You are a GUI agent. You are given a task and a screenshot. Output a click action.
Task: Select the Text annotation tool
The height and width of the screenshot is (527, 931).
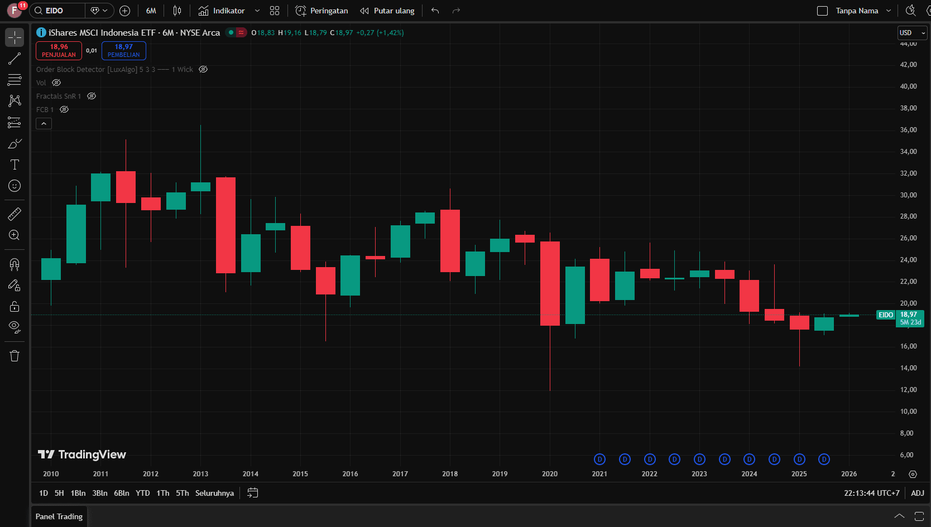[15, 165]
